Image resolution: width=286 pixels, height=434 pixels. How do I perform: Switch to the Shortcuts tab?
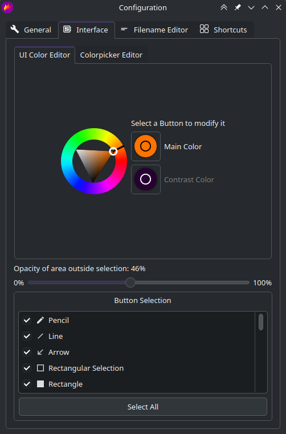[x=223, y=30]
